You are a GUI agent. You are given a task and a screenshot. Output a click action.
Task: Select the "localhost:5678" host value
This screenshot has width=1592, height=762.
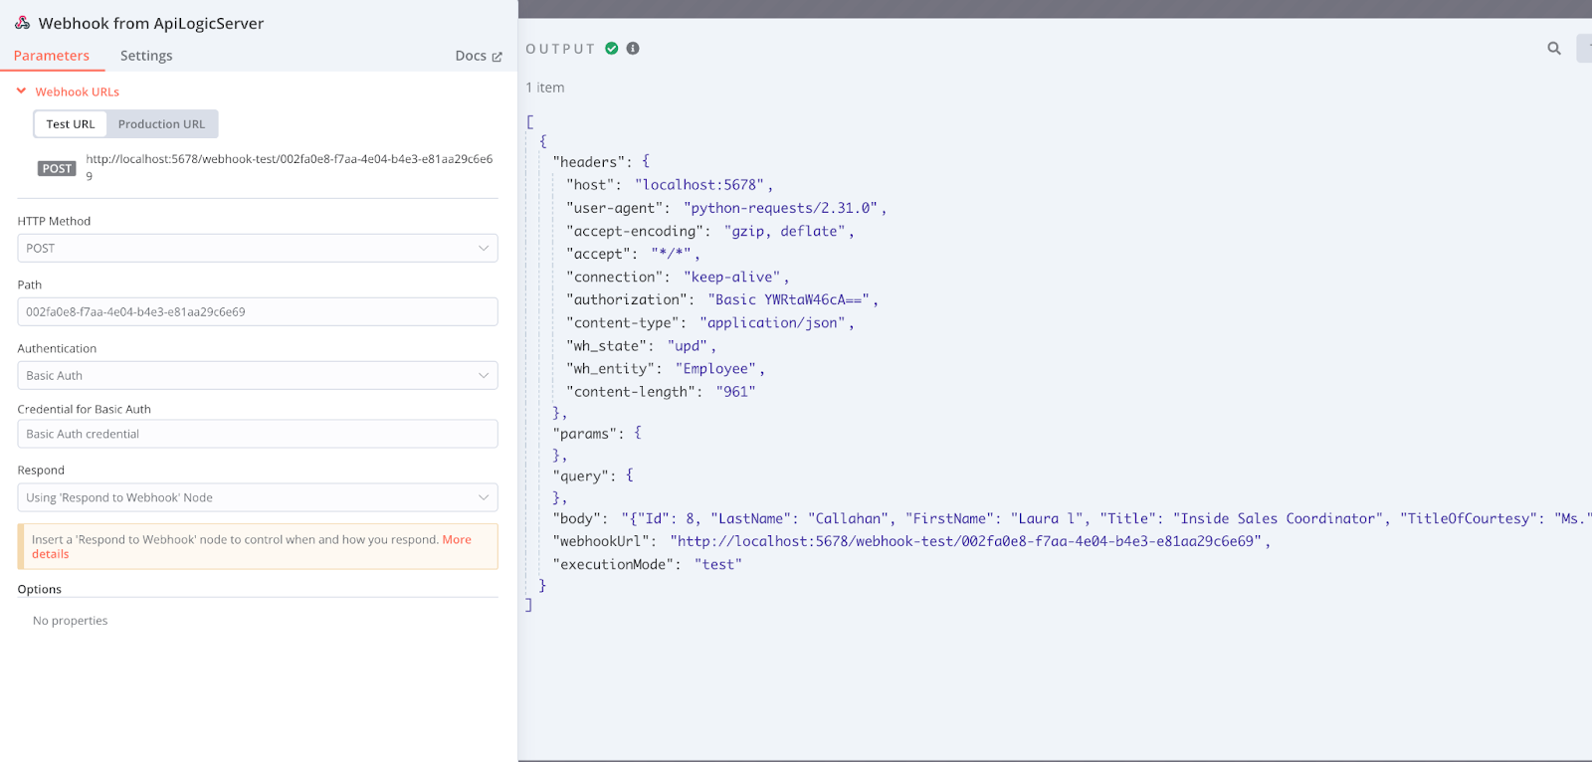coord(699,185)
